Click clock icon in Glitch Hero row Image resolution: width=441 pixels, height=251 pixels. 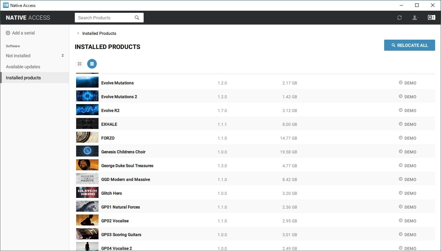tap(401, 193)
